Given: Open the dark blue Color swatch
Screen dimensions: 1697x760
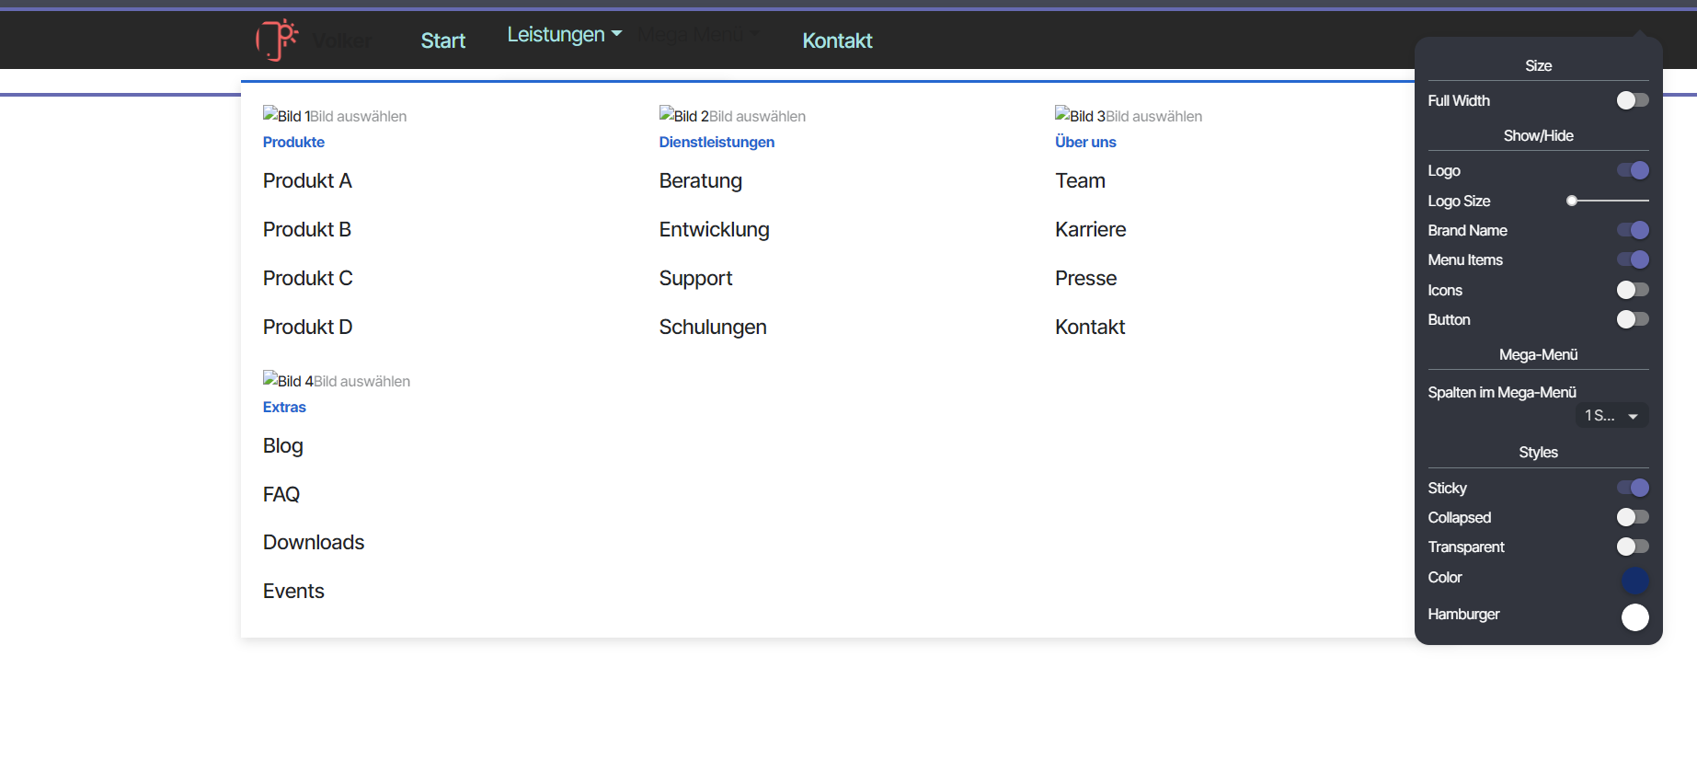Looking at the screenshot, I should coord(1634,580).
